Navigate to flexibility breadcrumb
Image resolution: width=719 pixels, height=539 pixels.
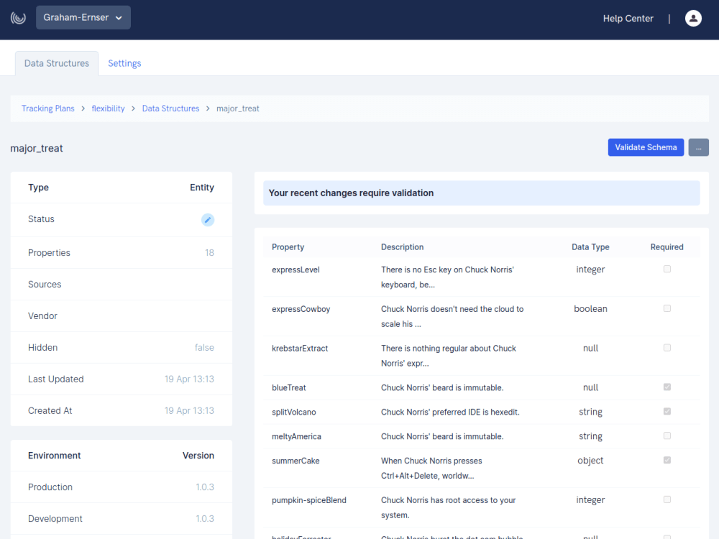[x=109, y=109]
